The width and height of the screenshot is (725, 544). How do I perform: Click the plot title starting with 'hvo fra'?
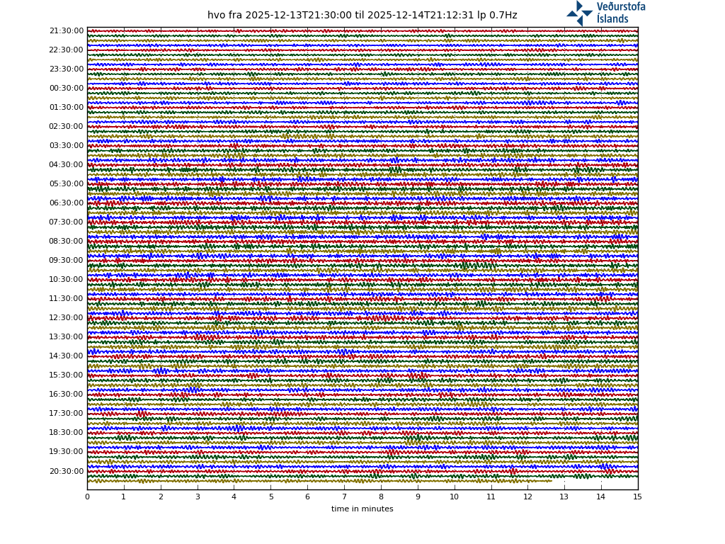(x=362, y=16)
